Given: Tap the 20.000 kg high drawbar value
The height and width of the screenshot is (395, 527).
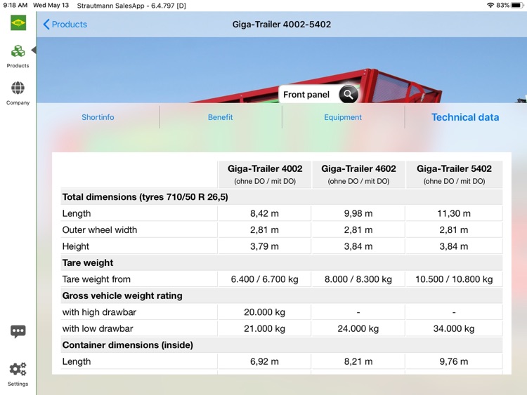Looking at the screenshot, I should pyautogui.click(x=264, y=312).
